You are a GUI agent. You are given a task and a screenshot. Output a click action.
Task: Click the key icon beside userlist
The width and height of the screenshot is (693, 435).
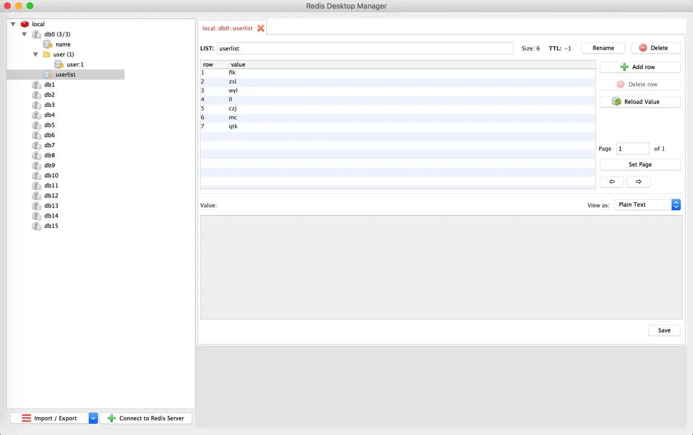pos(48,75)
